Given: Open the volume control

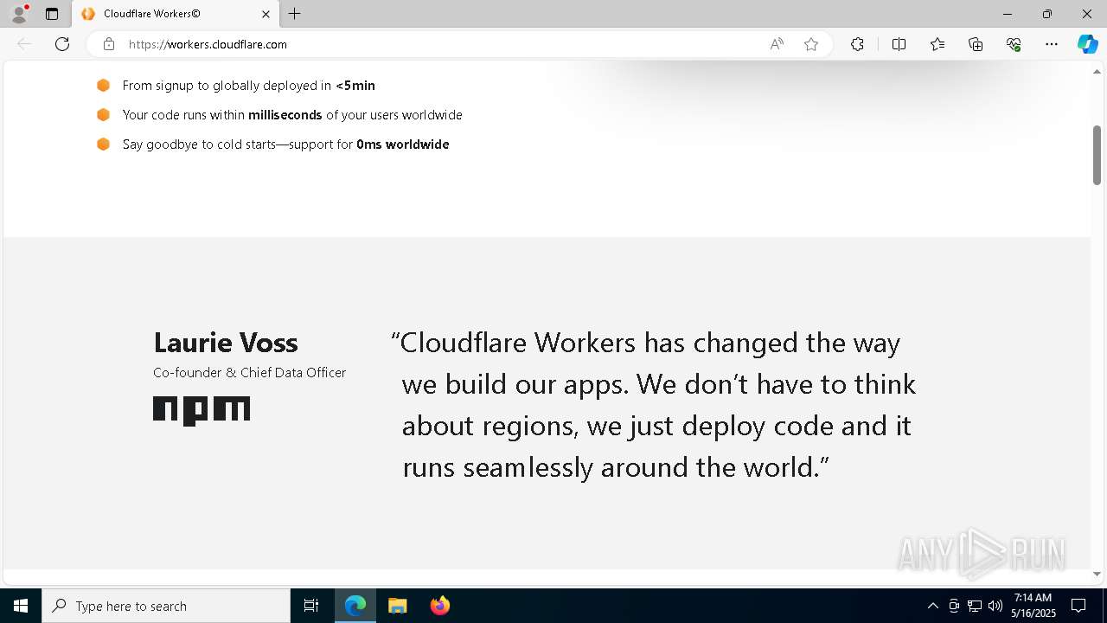Looking at the screenshot, I should (x=995, y=606).
